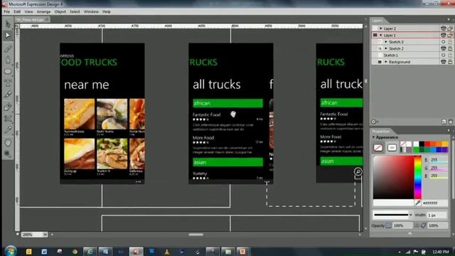Open Internet Explorer in taskbar

tap(90, 252)
